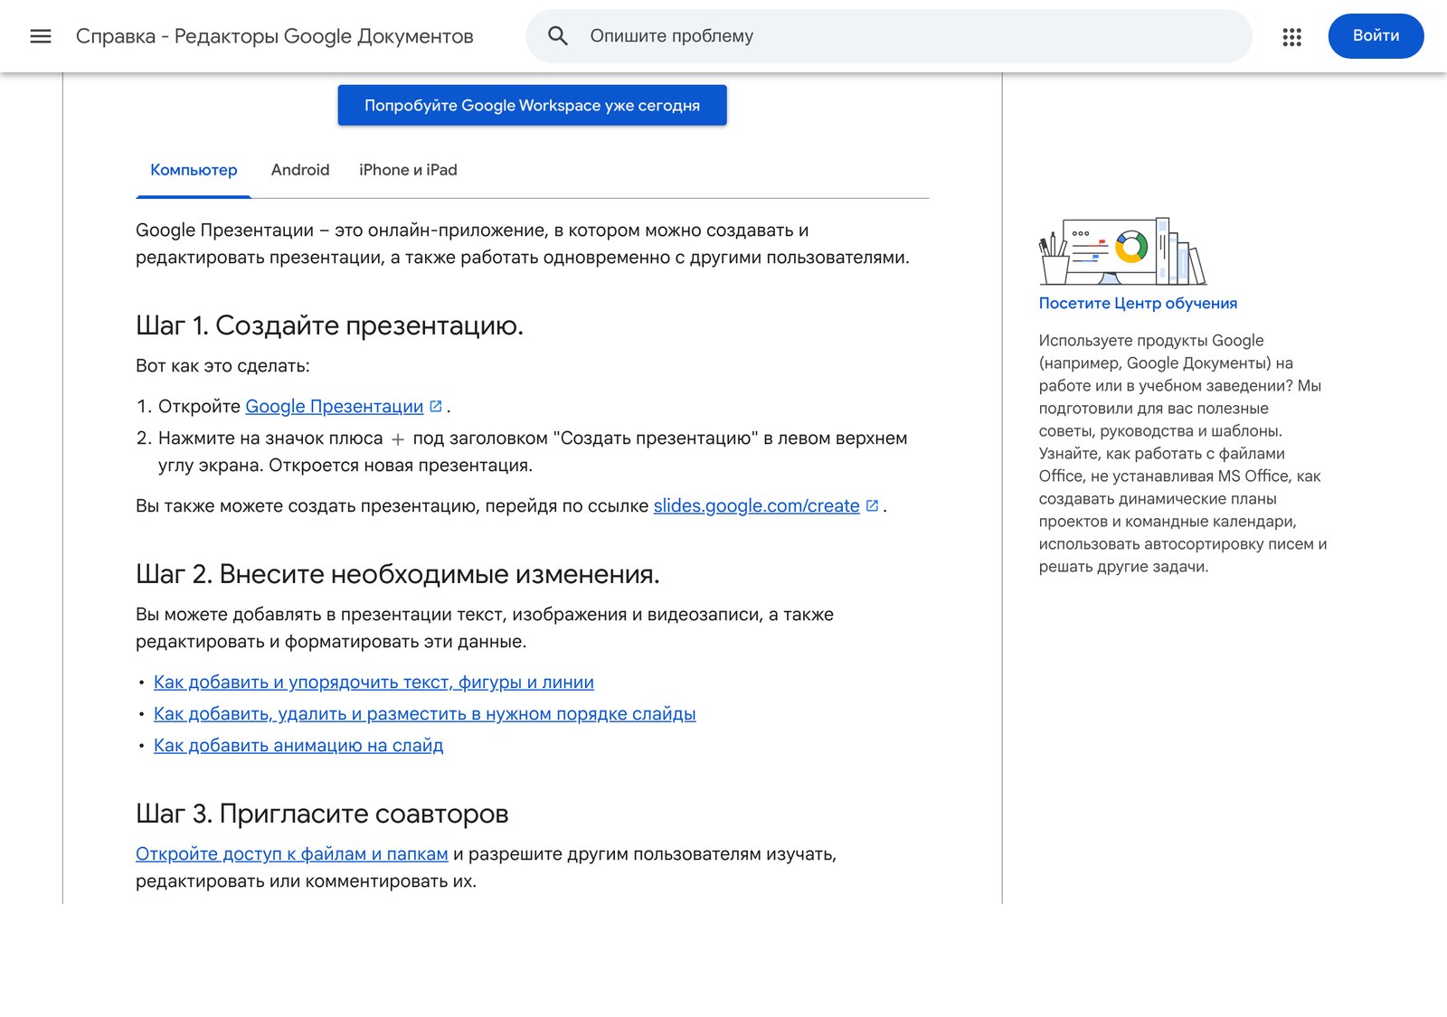Switch to the Android tab

300,170
